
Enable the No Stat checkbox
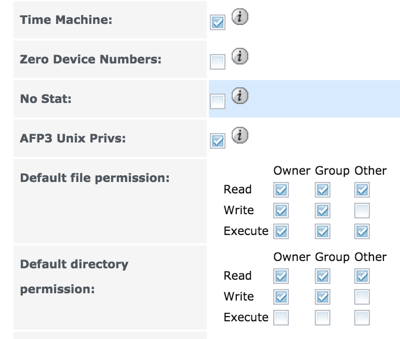pyautogui.click(x=218, y=101)
